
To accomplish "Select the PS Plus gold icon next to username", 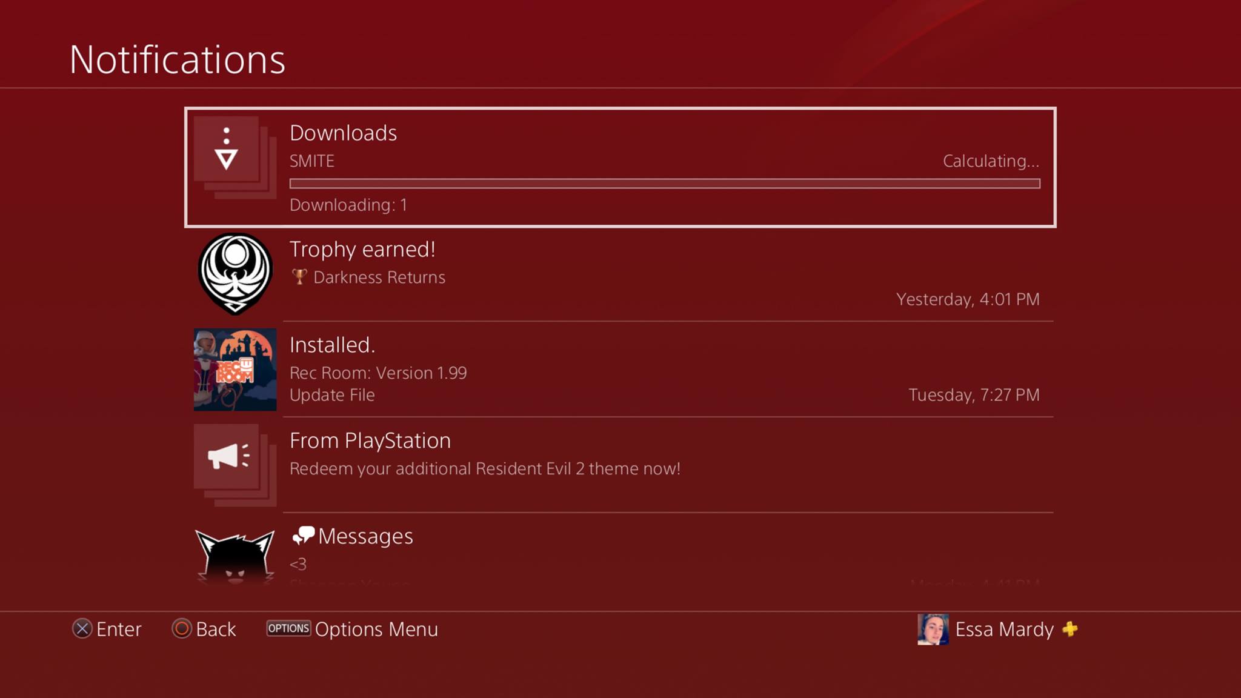I will click(1069, 629).
